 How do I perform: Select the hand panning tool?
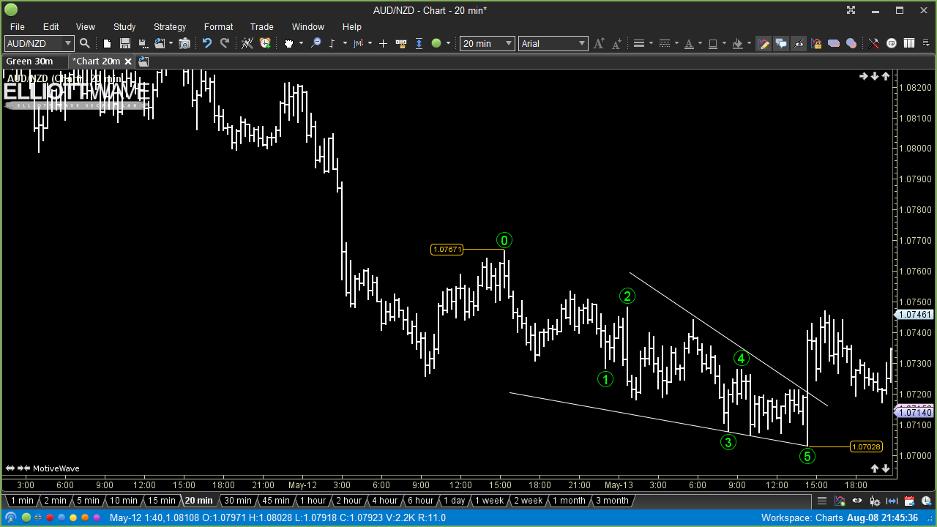pyautogui.click(x=288, y=43)
